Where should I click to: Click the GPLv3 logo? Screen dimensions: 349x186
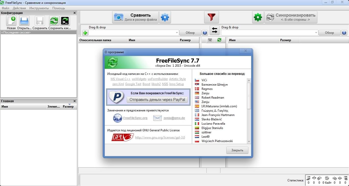pos(122,137)
